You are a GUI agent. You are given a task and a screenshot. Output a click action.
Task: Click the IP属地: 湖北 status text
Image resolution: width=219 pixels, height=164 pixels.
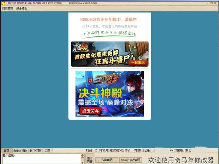[x=182, y=150]
